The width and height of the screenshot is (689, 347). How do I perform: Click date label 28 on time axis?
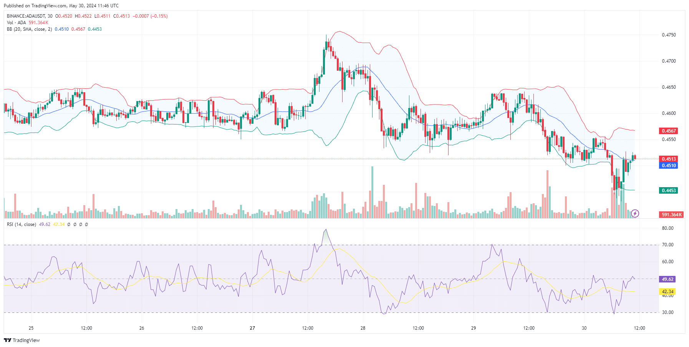[363, 328]
